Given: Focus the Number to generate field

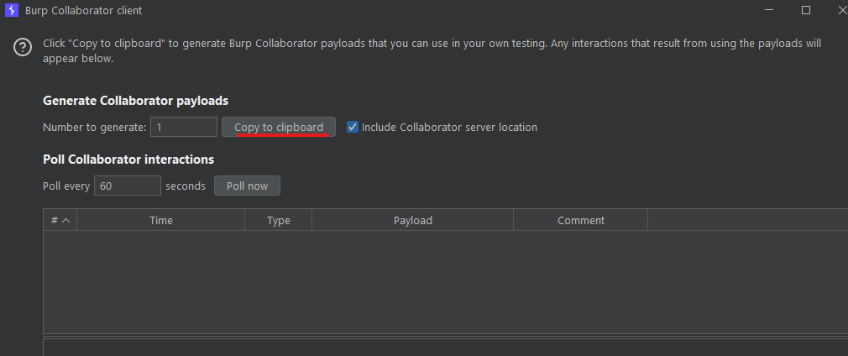Looking at the screenshot, I should coord(184,127).
